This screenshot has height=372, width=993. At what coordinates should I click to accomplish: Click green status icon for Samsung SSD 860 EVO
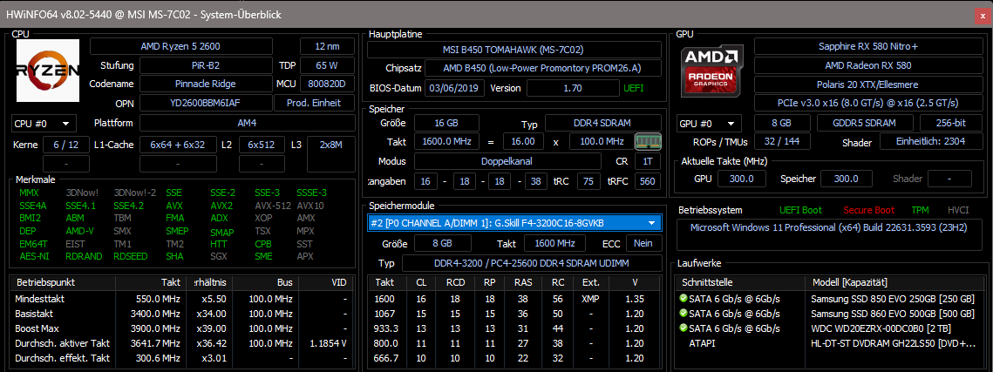[x=684, y=314]
